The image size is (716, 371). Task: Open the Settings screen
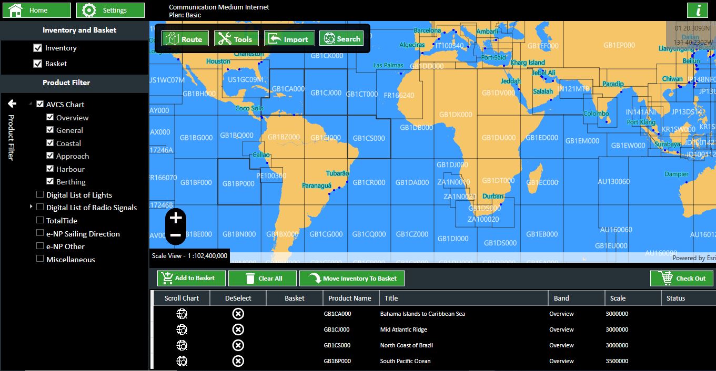[110, 9]
